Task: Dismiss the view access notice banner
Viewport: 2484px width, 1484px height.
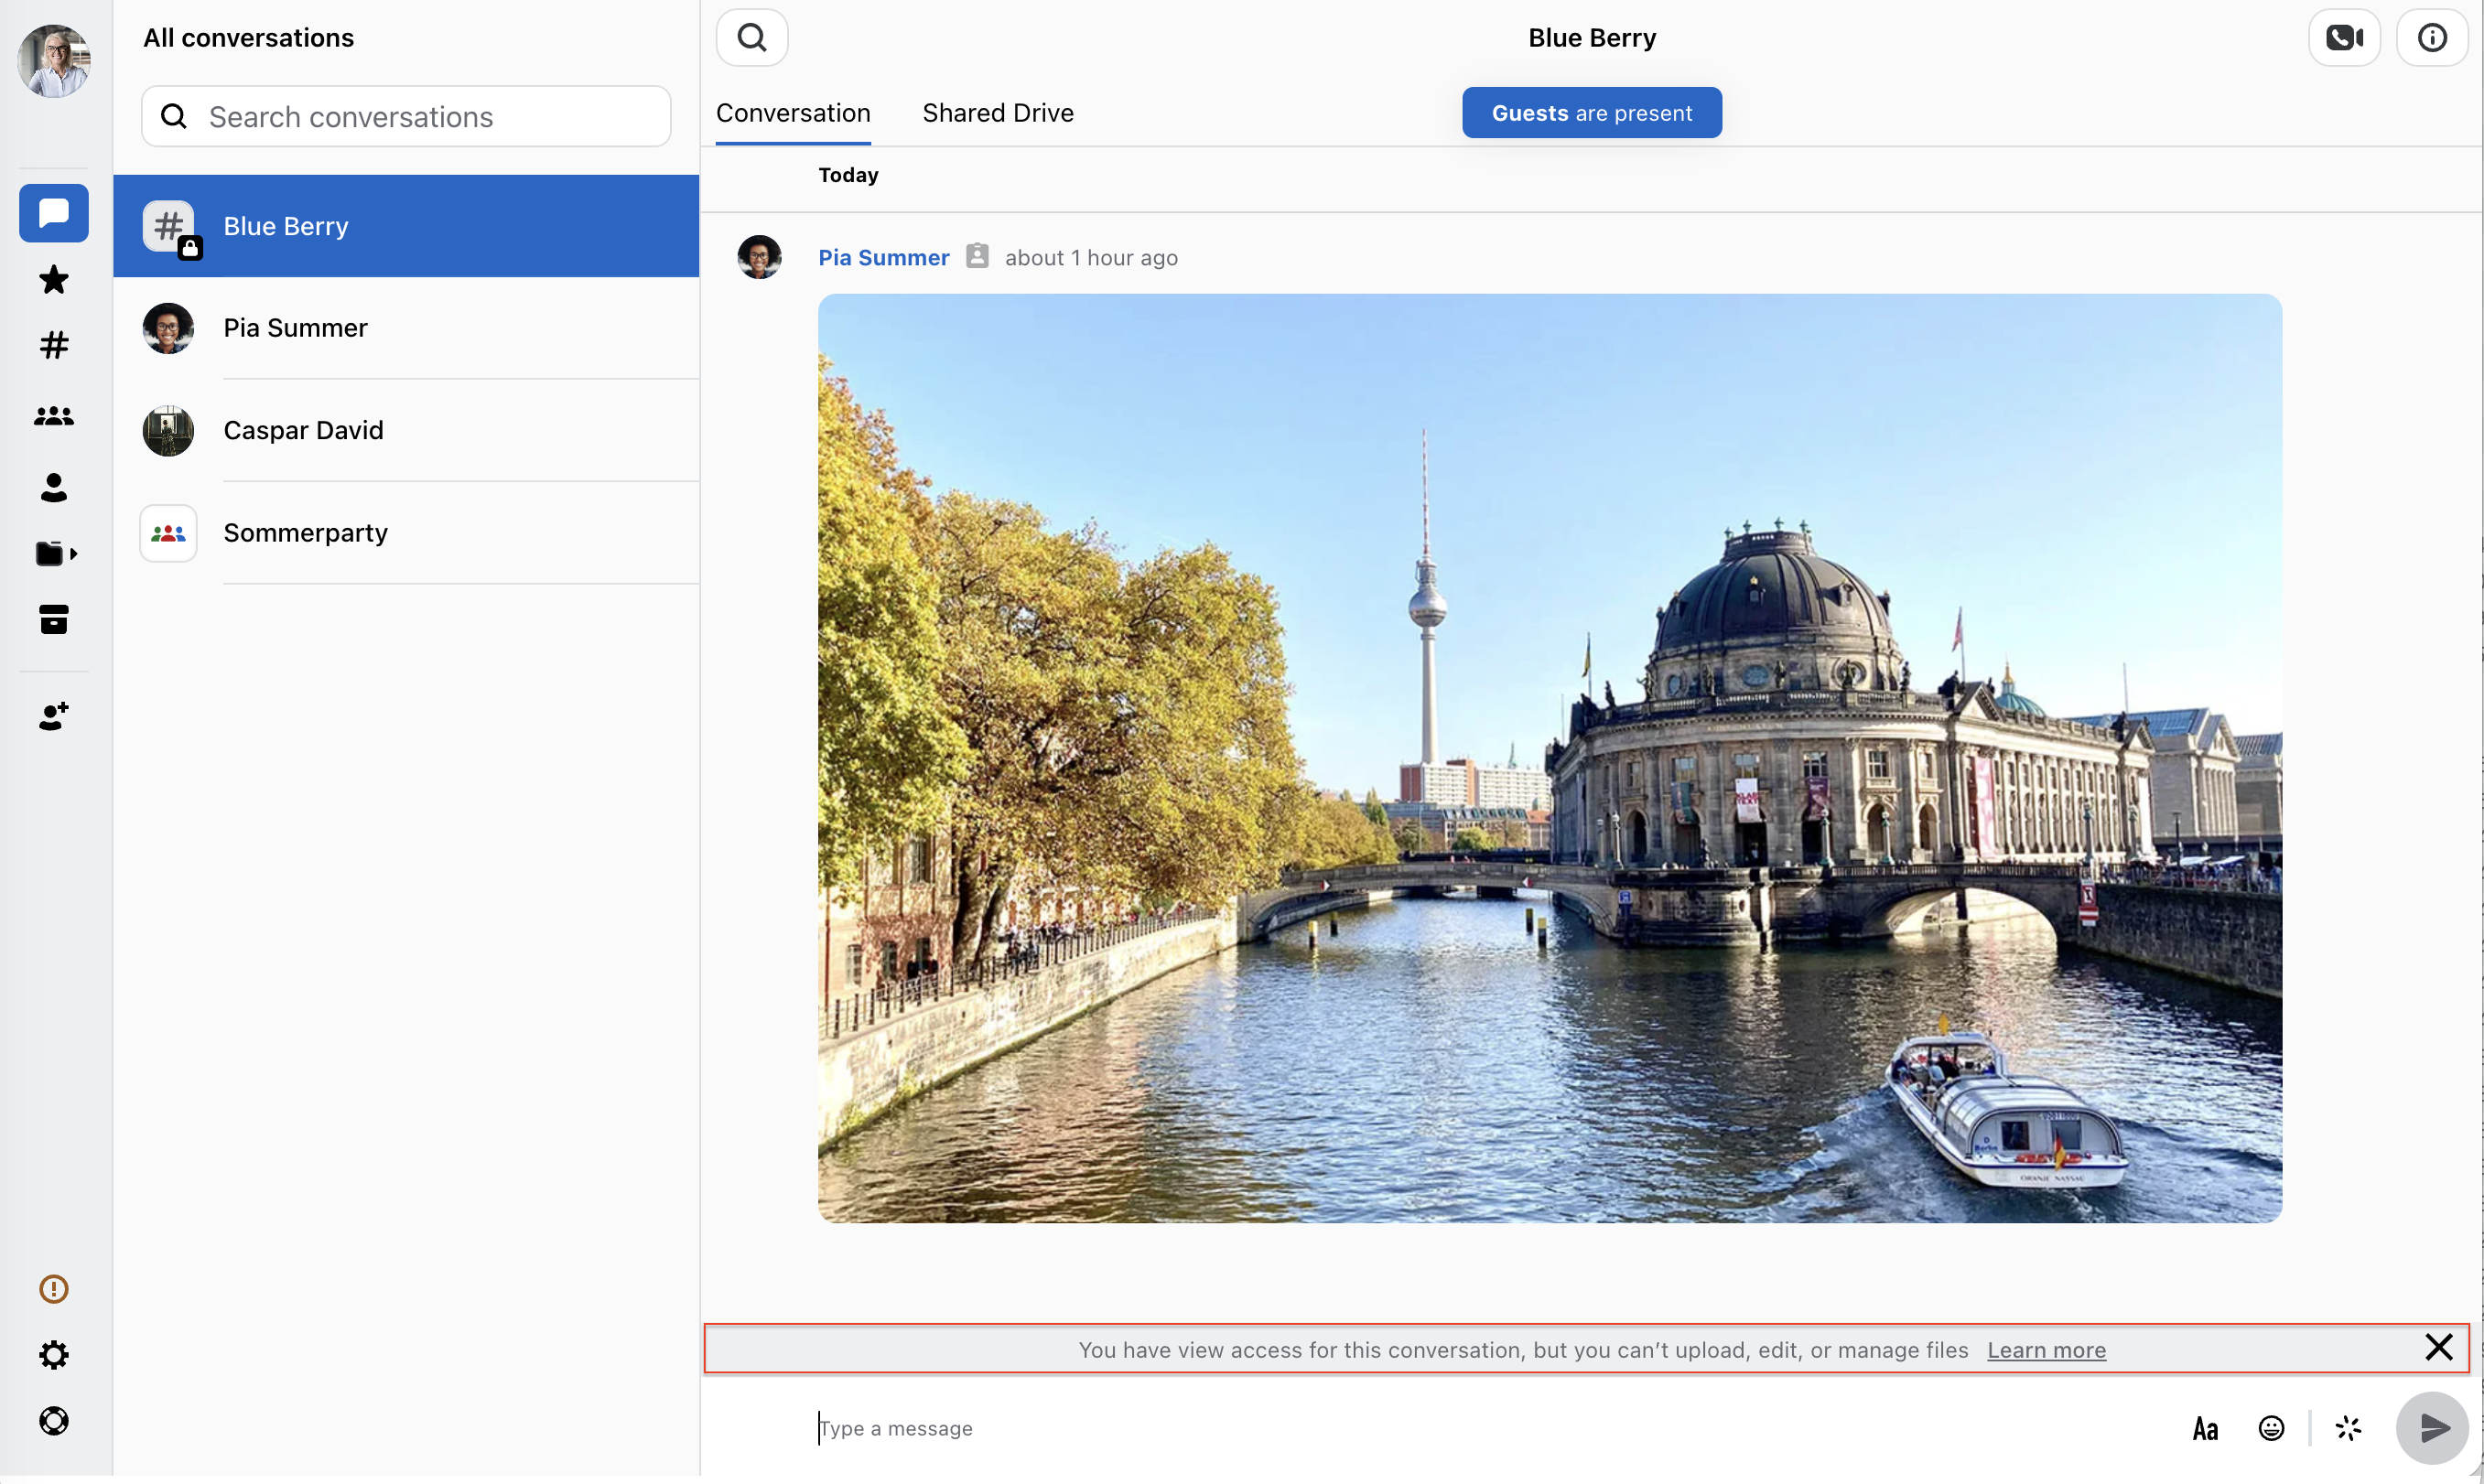Action: click(2438, 1348)
